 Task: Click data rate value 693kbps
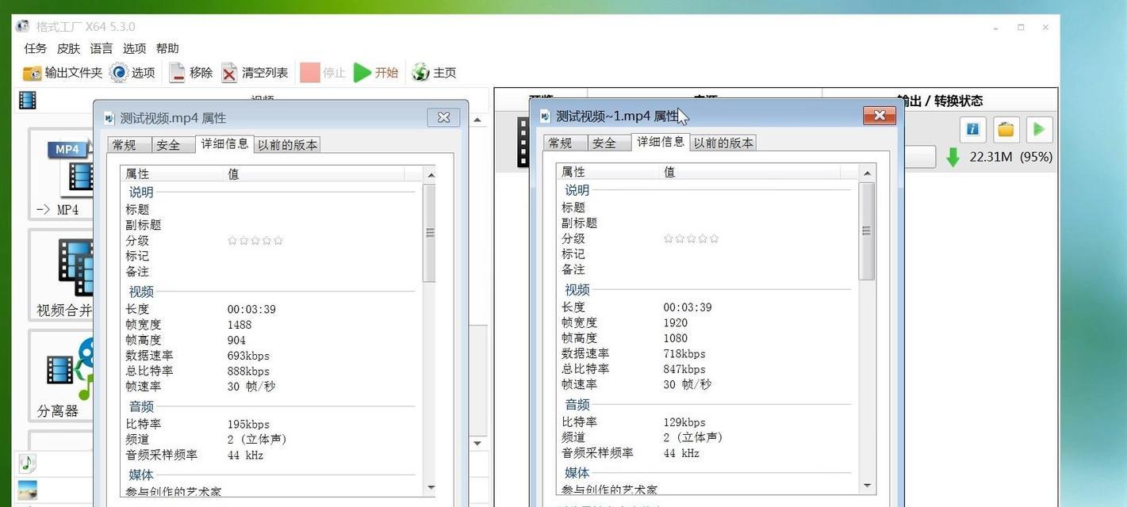pyautogui.click(x=248, y=356)
